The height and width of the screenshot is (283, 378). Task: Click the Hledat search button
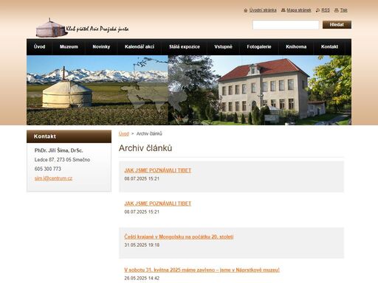[x=337, y=24]
